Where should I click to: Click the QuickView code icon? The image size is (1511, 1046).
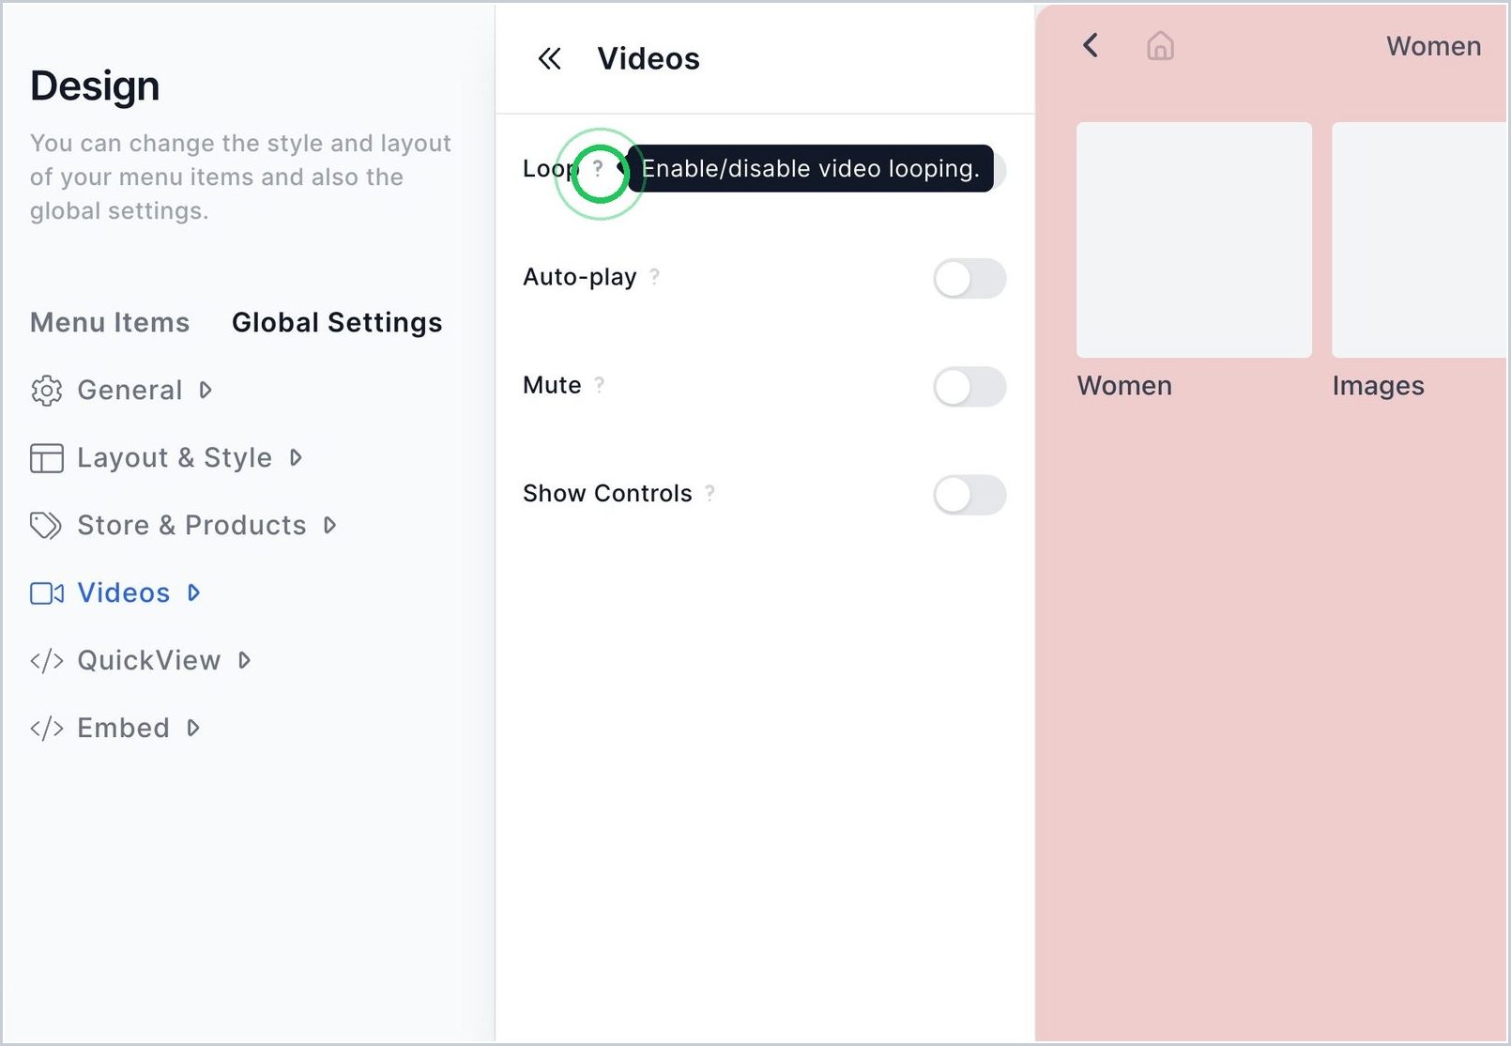(46, 661)
